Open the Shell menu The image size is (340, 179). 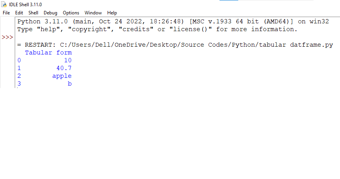click(x=33, y=13)
